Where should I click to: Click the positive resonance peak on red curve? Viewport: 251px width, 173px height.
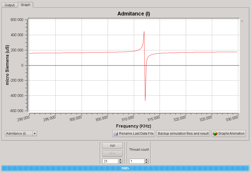coord(144,32)
